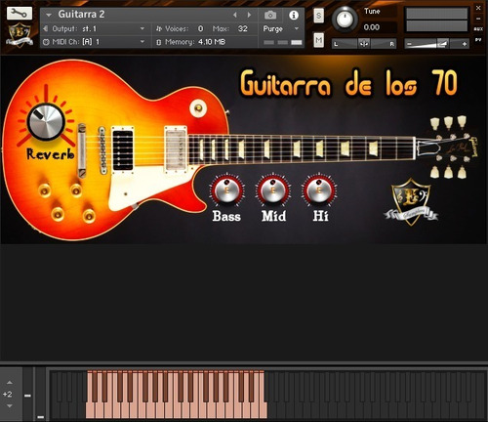Open the Output st. 1 dropdown
This screenshot has width=488, height=422.
tap(94, 29)
